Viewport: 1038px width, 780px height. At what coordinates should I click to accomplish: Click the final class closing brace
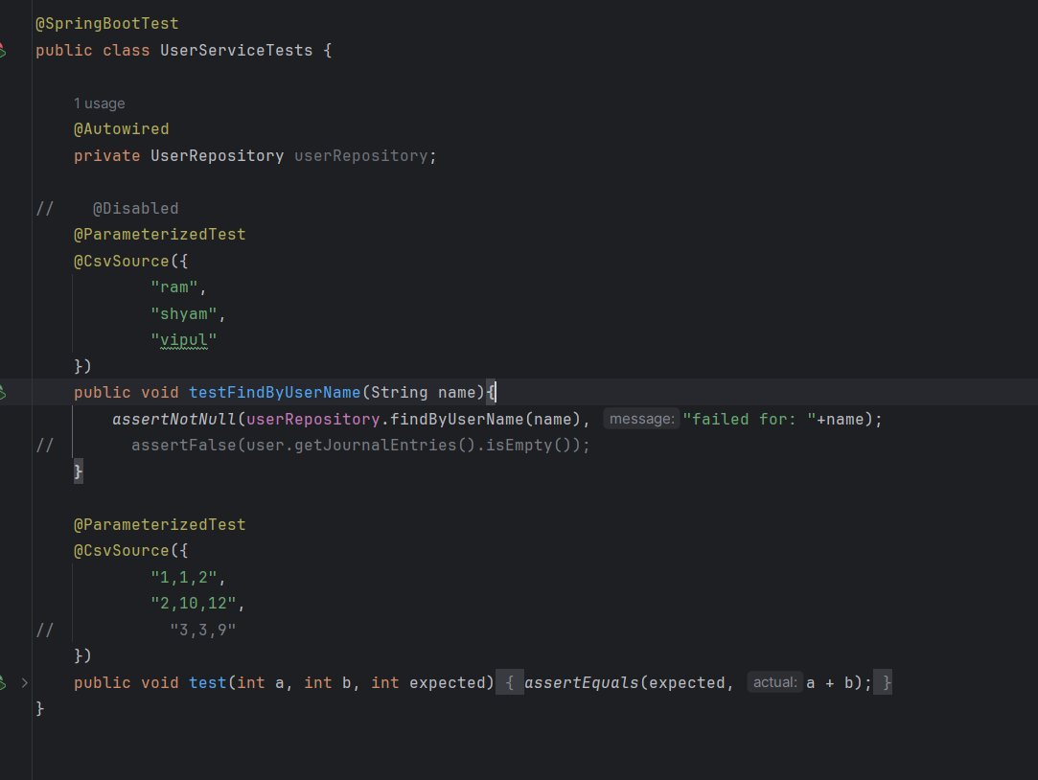pos(39,708)
